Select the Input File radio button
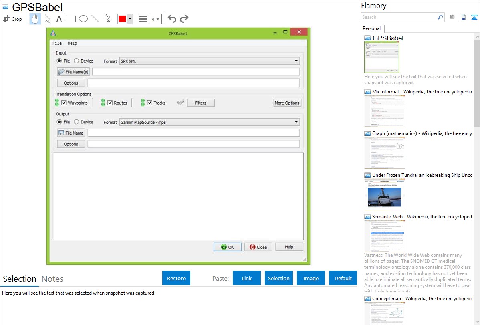The image size is (480, 325). [59, 61]
